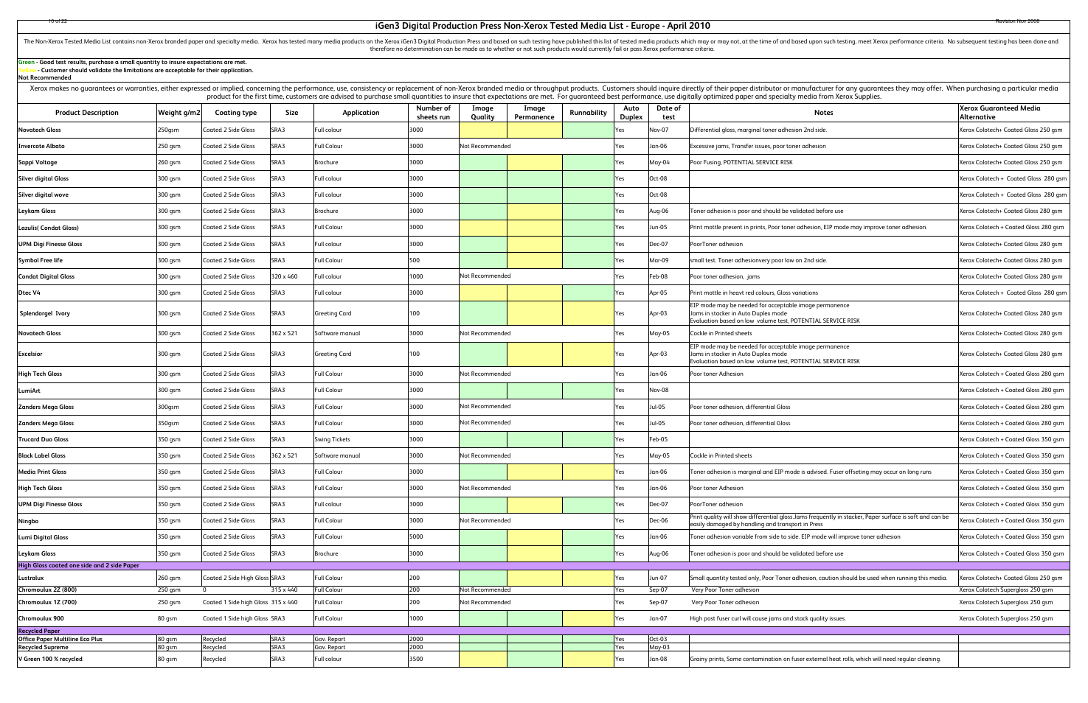Select the 'Sappi Voltage' product cell

pyautogui.click(x=87, y=162)
